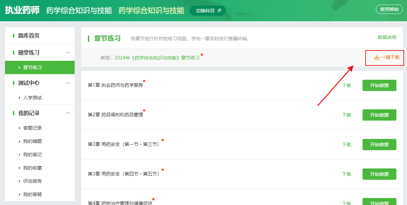Viewport: 407px width, 205px height.
Task: Start practice for 第3章 用药安全 第一节~第三节
Action: pos(379,145)
